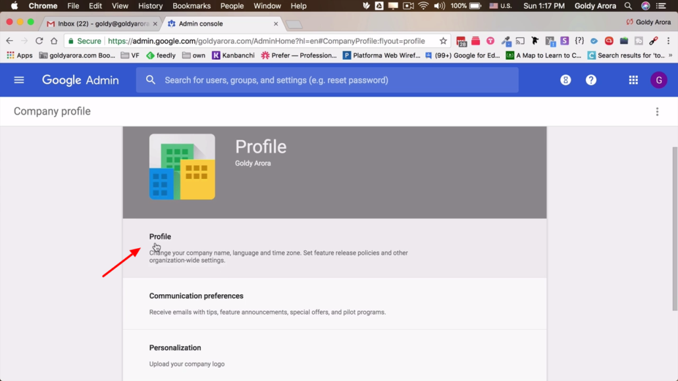Click the Company profile page title
The image size is (678, 381).
(52, 112)
